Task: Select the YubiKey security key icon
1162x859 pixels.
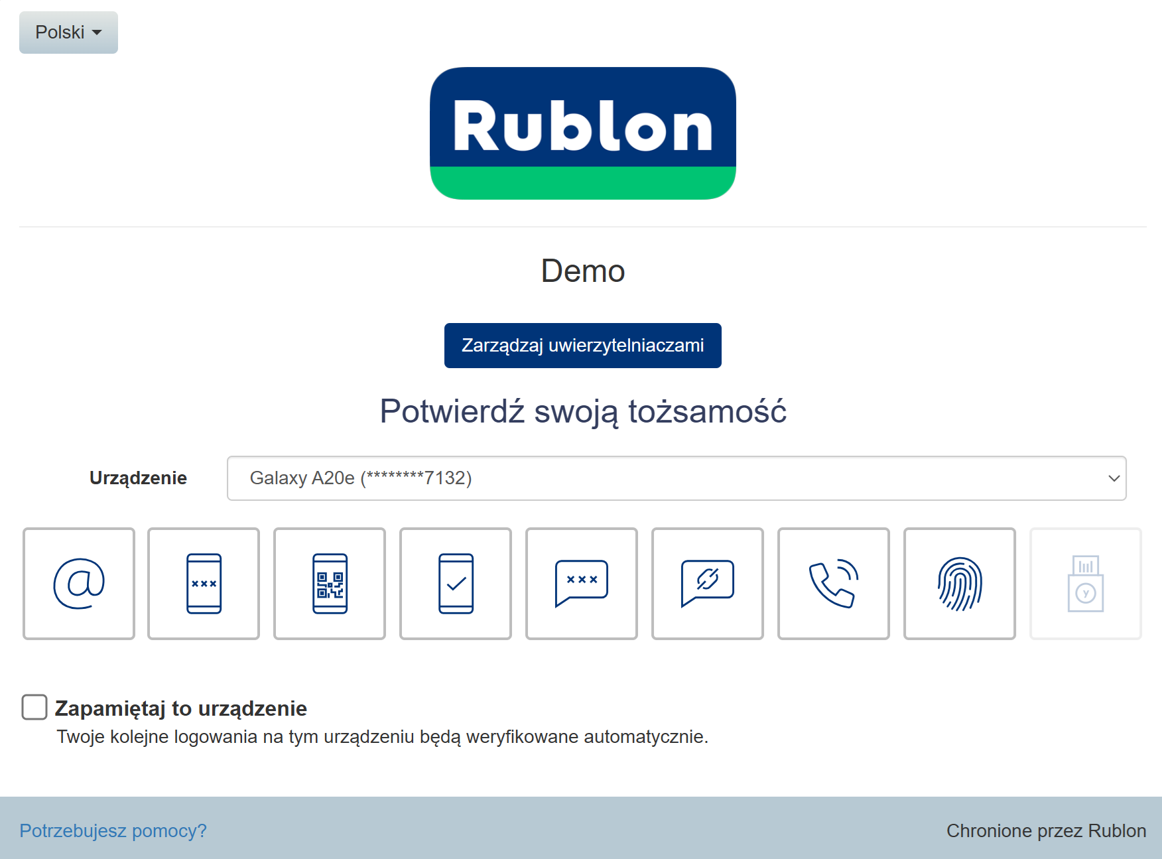Action: click(1086, 584)
